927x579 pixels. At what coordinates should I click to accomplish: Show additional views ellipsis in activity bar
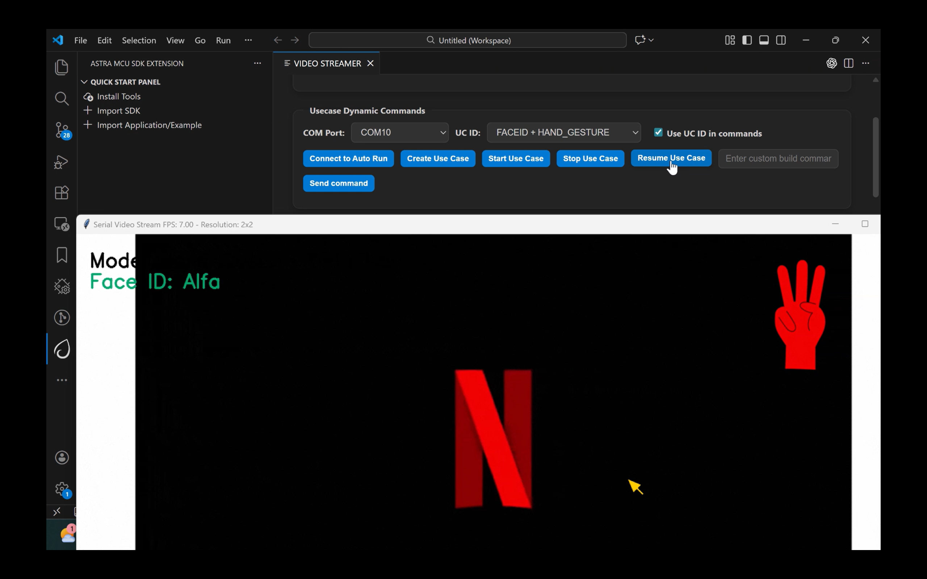coord(62,380)
